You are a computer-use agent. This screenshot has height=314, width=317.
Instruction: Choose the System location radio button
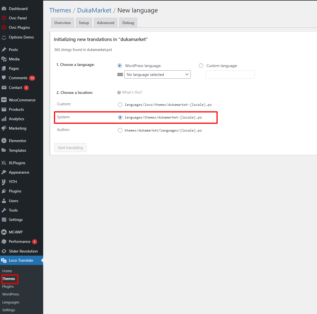(120, 117)
